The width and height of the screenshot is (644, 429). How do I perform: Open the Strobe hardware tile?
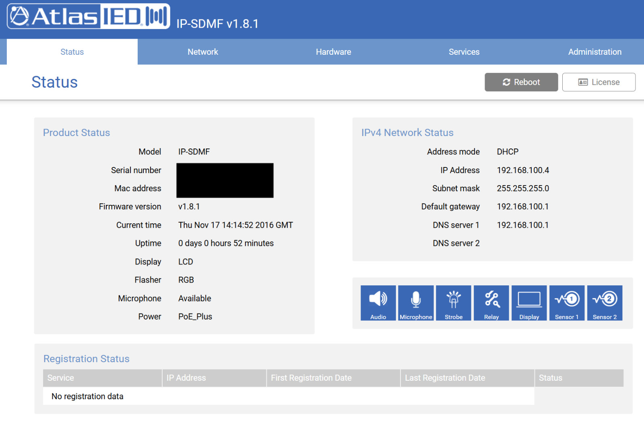tap(454, 303)
